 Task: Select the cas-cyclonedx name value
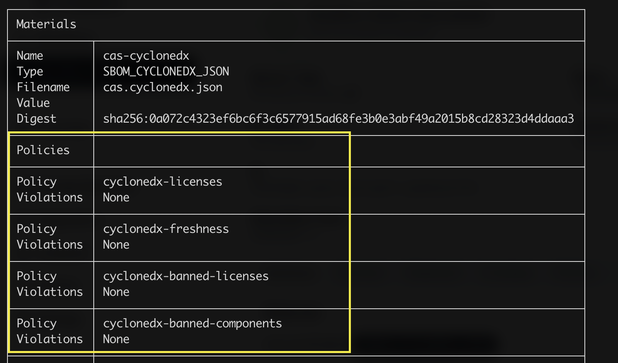[x=146, y=56]
